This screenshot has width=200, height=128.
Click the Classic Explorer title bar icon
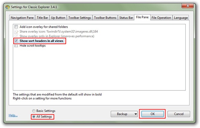point(8,7)
